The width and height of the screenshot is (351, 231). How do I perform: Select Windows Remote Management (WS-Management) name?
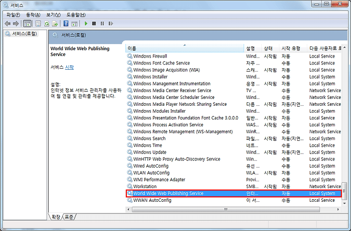point(183,132)
